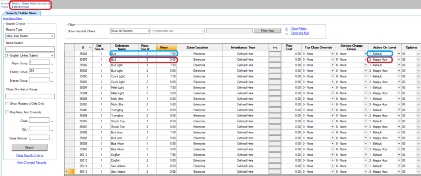The height and width of the screenshot is (176, 421).
Task: Open Options ellipsis for Sam Adams seq 2
Action: 418,171
